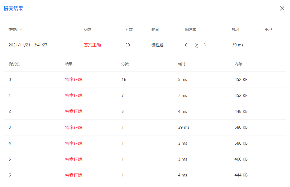Image resolution: width=290 pixels, height=187 pixels.
Task: Click 答案正确 result of test point 2
Action: click(x=74, y=111)
